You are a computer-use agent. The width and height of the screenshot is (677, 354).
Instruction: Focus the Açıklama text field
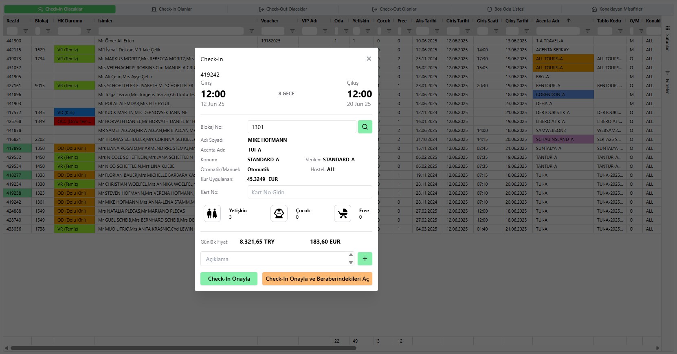[274, 259]
